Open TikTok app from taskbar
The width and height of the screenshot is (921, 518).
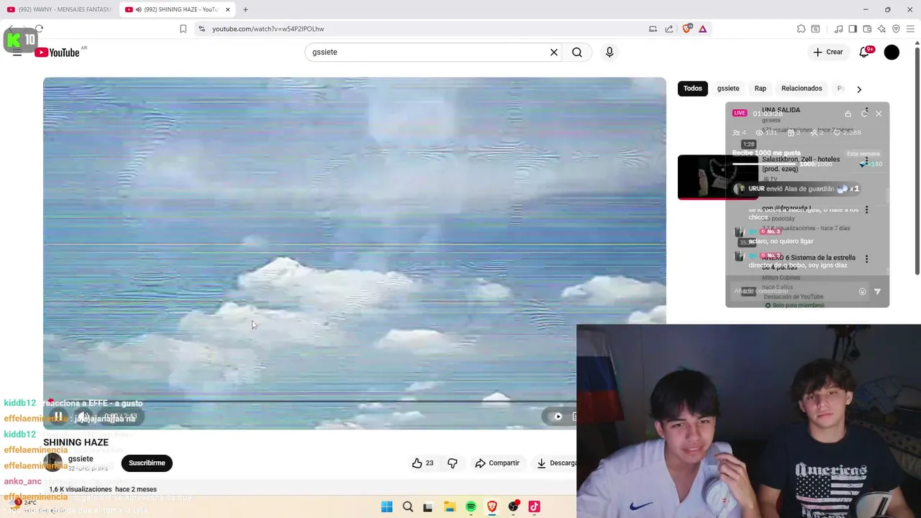click(534, 506)
